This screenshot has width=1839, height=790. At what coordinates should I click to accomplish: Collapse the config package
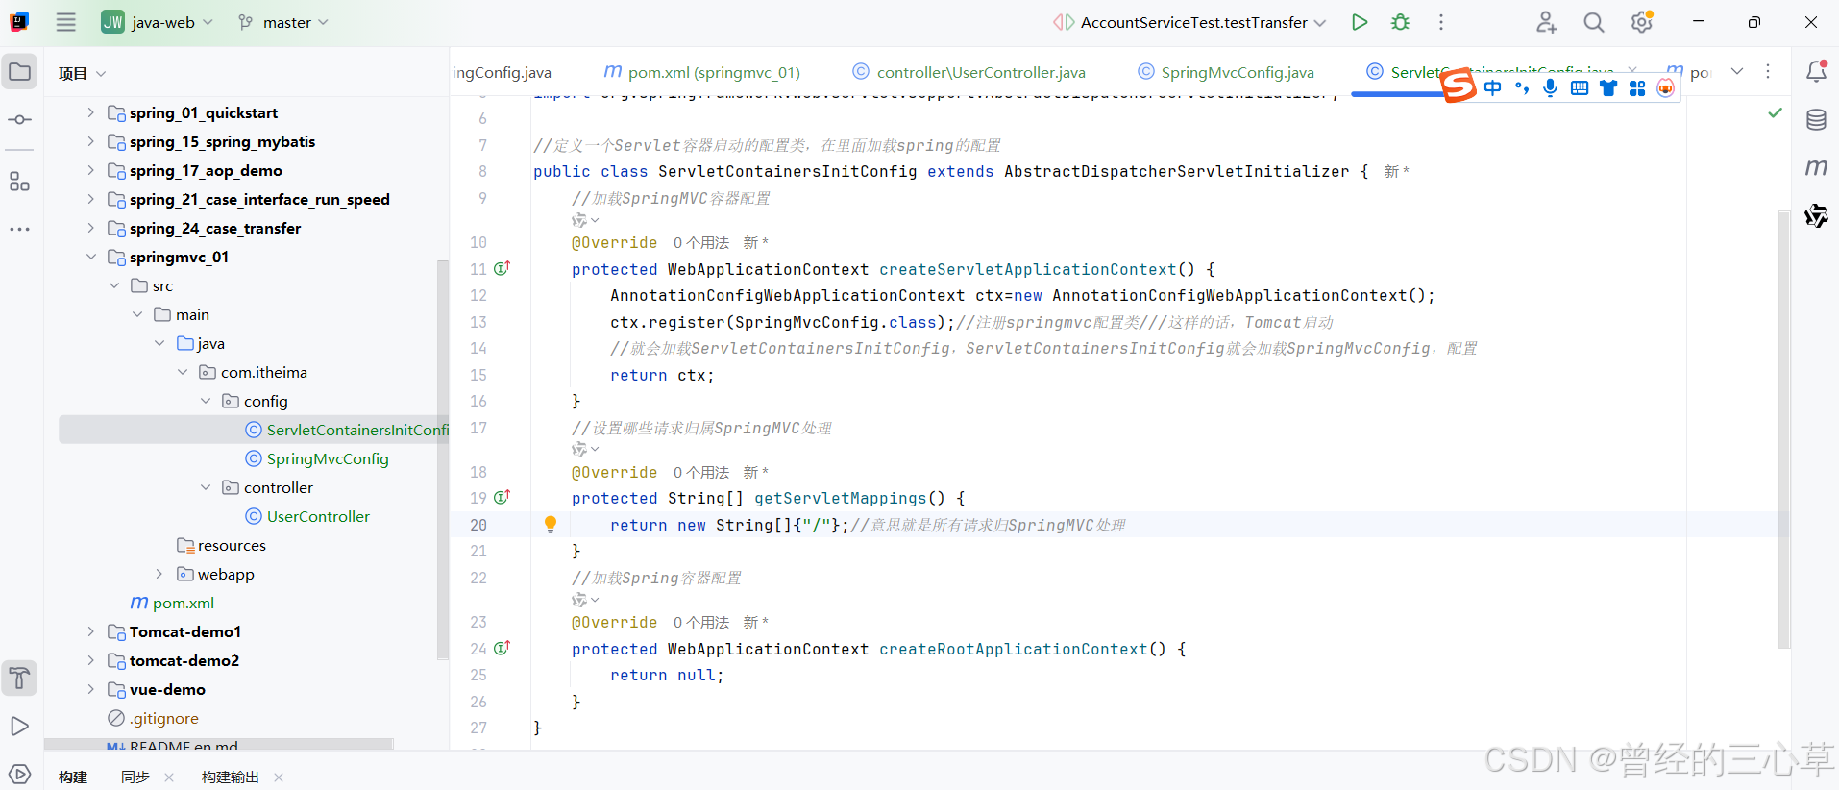[206, 401]
